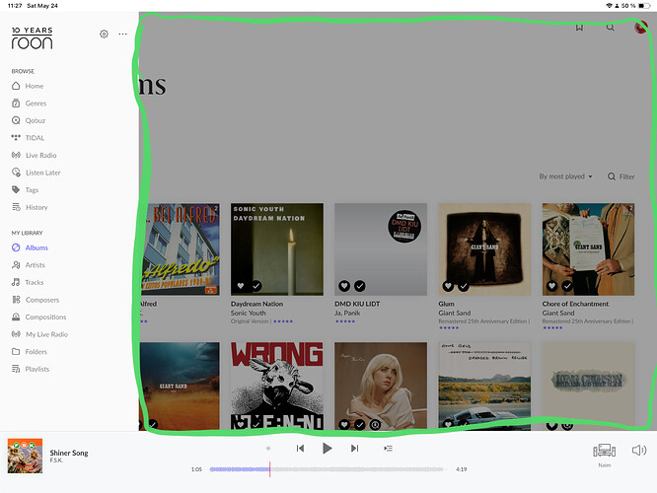This screenshot has width=657, height=493.
Task: Open DMD KIU LIDT album cover
Action: [x=381, y=249]
